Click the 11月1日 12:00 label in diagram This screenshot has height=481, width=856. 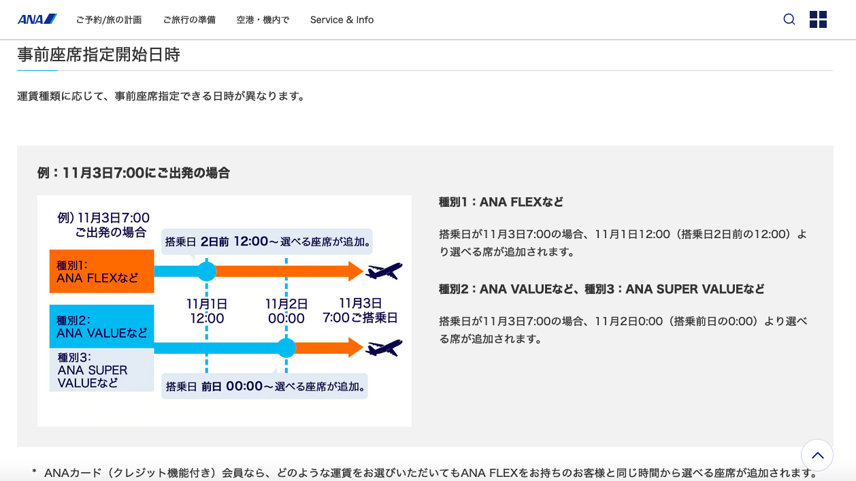[x=207, y=311]
